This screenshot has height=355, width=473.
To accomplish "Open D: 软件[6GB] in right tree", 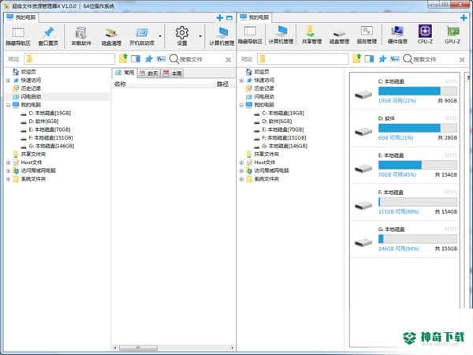I will [x=277, y=121].
